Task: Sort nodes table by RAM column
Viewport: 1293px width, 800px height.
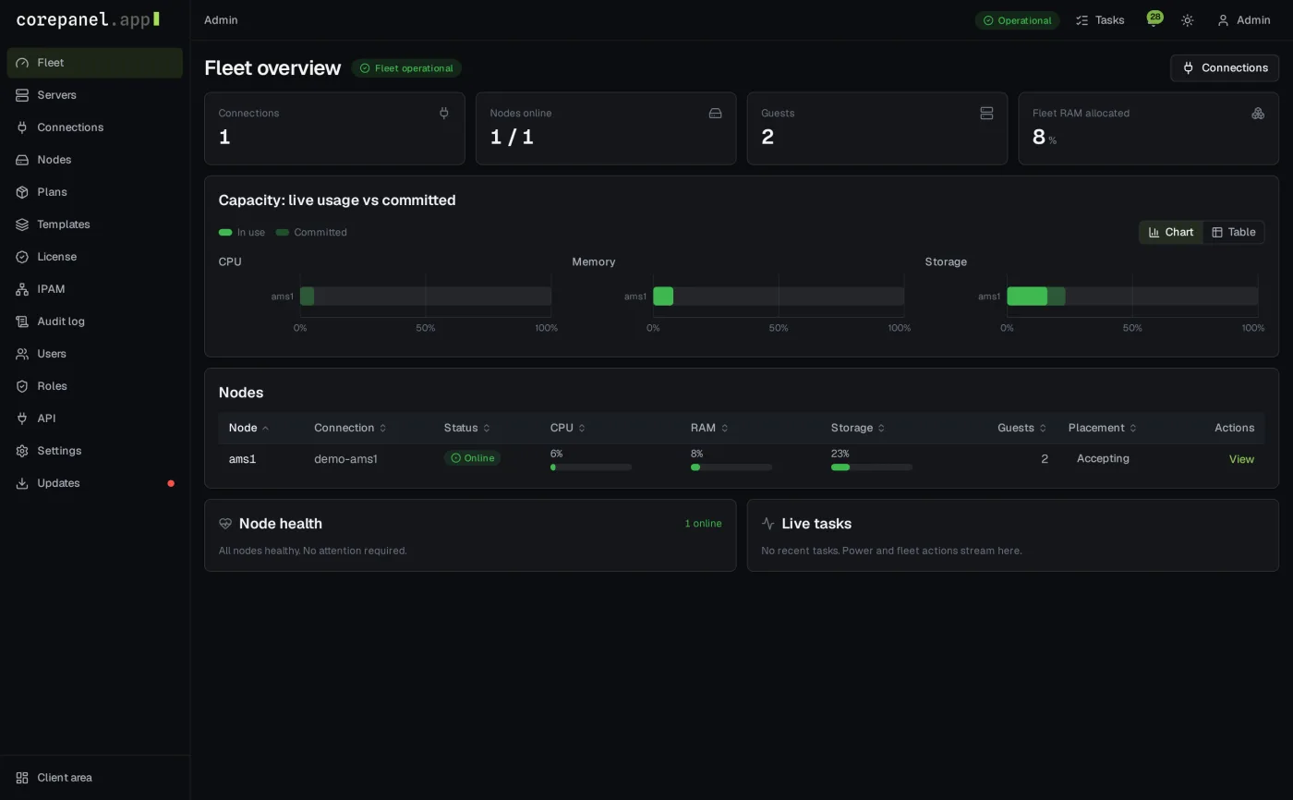Action: (x=709, y=429)
